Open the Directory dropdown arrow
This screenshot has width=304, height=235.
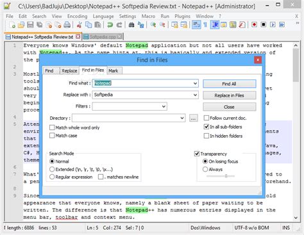182,118
